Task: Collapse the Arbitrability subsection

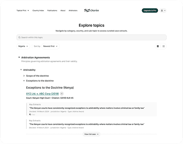Action: pyautogui.click(x=21, y=70)
